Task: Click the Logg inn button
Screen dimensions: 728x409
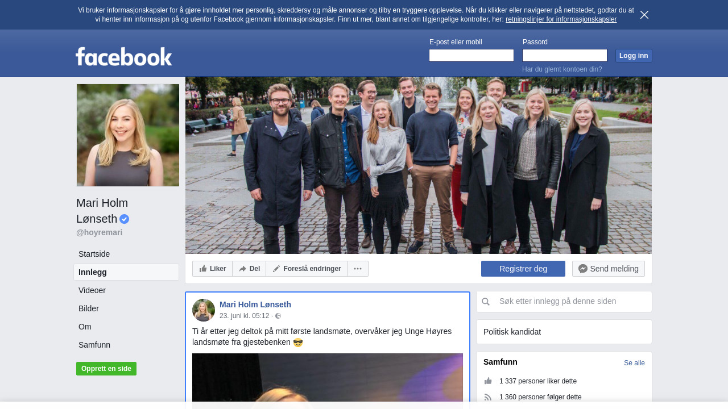Action: click(x=634, y=56)
